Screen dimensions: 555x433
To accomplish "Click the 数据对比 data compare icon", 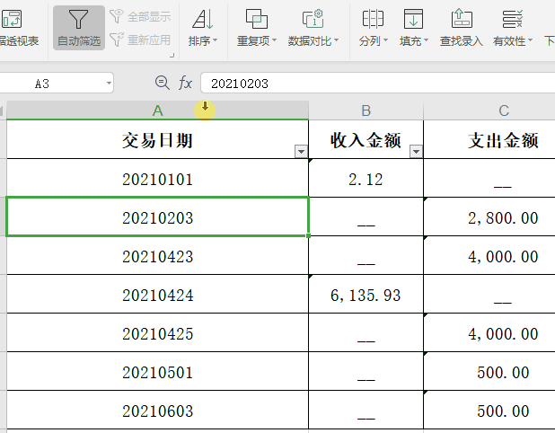I will 313,19.
